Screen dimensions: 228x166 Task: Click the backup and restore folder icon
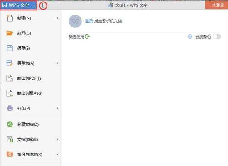tap(10, 154)
